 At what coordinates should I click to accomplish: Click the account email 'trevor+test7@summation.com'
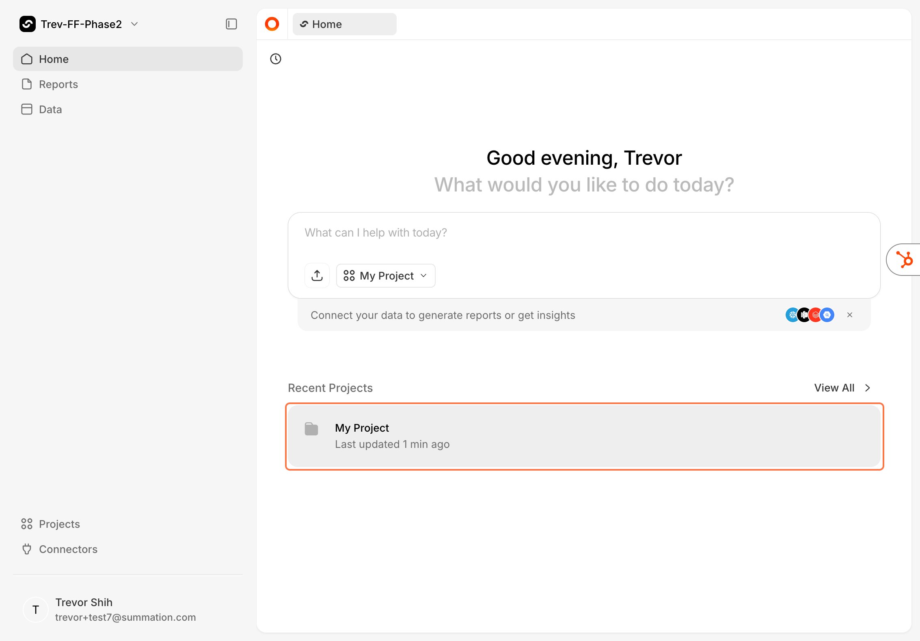click(125, 617)
